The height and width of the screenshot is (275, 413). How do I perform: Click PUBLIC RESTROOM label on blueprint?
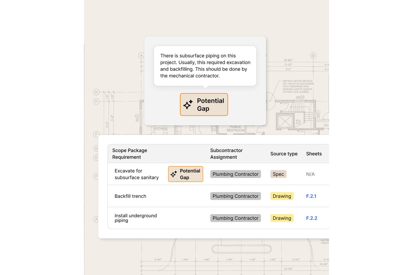click(x=236, y=128)
